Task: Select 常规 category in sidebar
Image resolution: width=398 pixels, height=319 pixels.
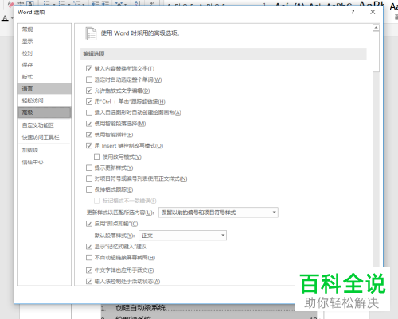Action: pos(45,29)
